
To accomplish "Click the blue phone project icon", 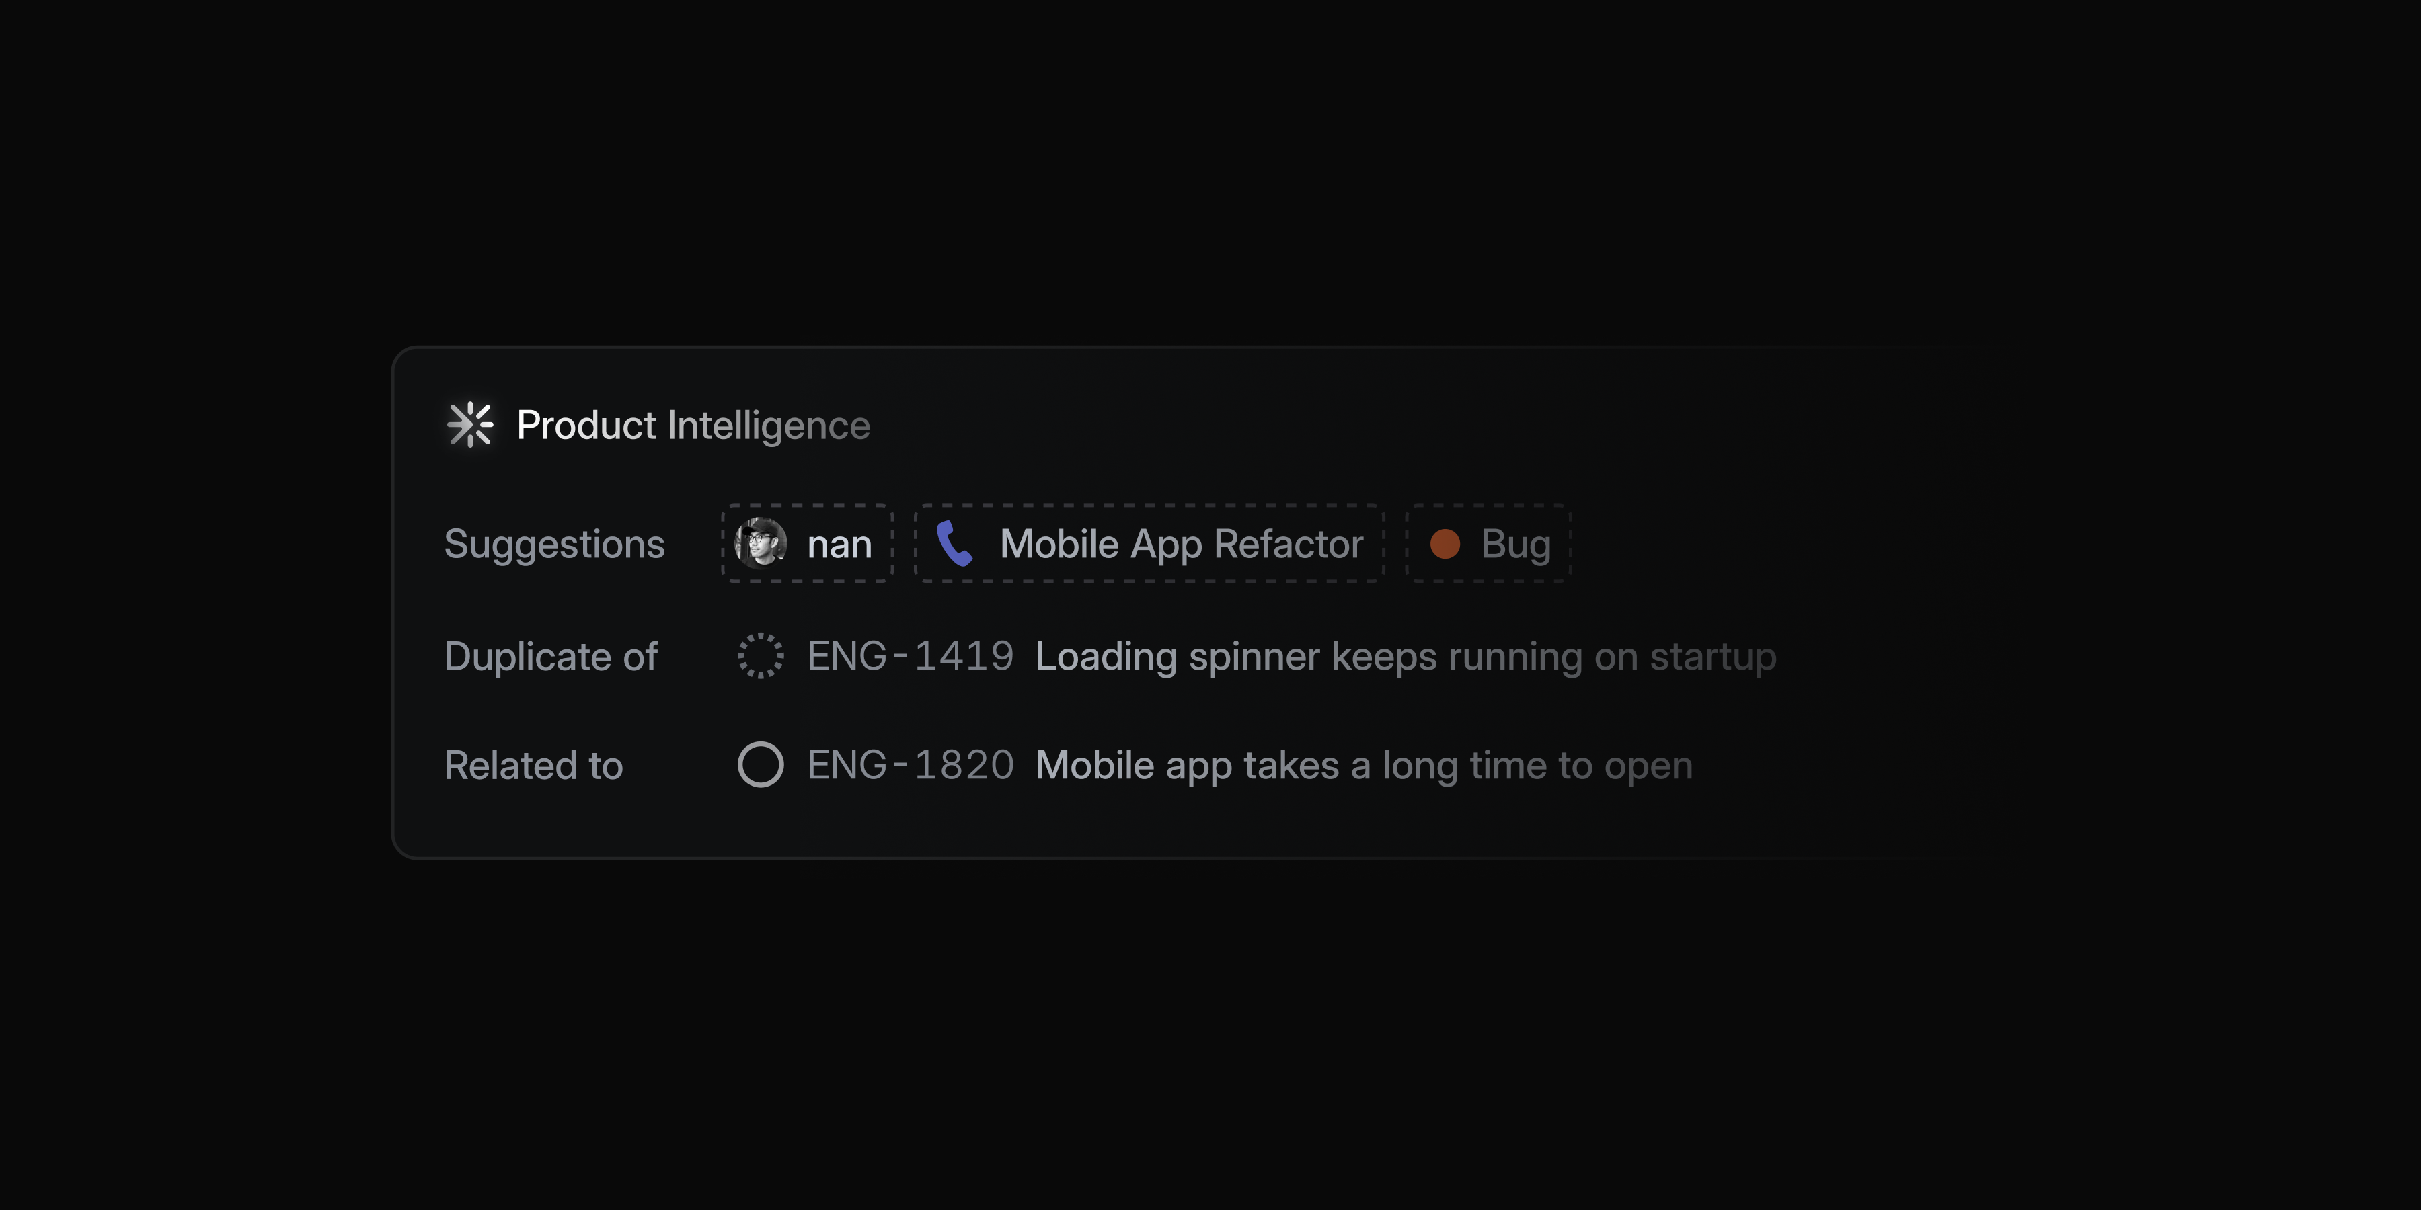I will click(x=956, y=543).
